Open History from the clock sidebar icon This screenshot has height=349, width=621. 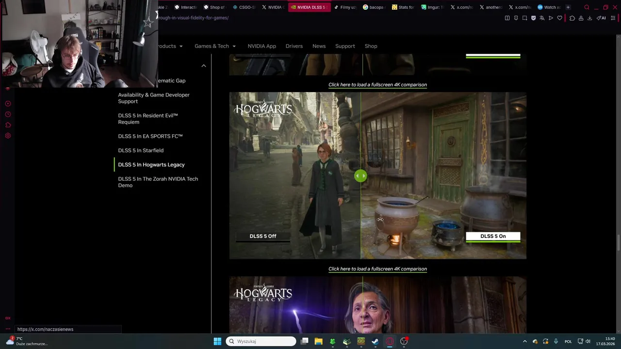[8, 114]
